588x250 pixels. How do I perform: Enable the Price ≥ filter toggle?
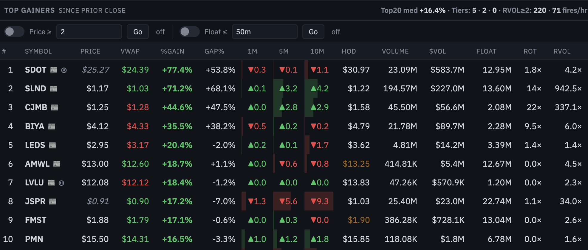pos(14,32)
